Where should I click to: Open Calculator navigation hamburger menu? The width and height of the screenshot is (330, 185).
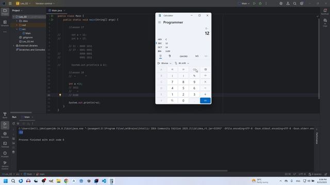click(x=159, y=22)
